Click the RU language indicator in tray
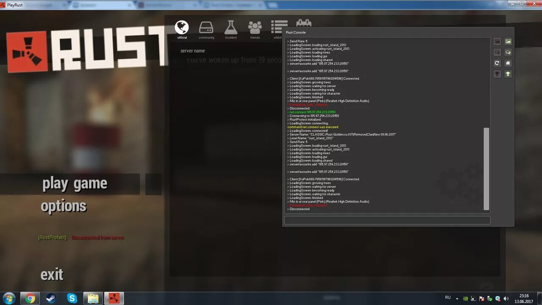This screenshot has height=305, width=542. pyautogui.click(x=448, y=298)
